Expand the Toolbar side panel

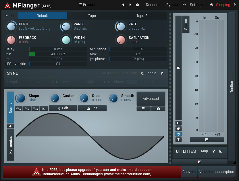[x=232, y=86]
